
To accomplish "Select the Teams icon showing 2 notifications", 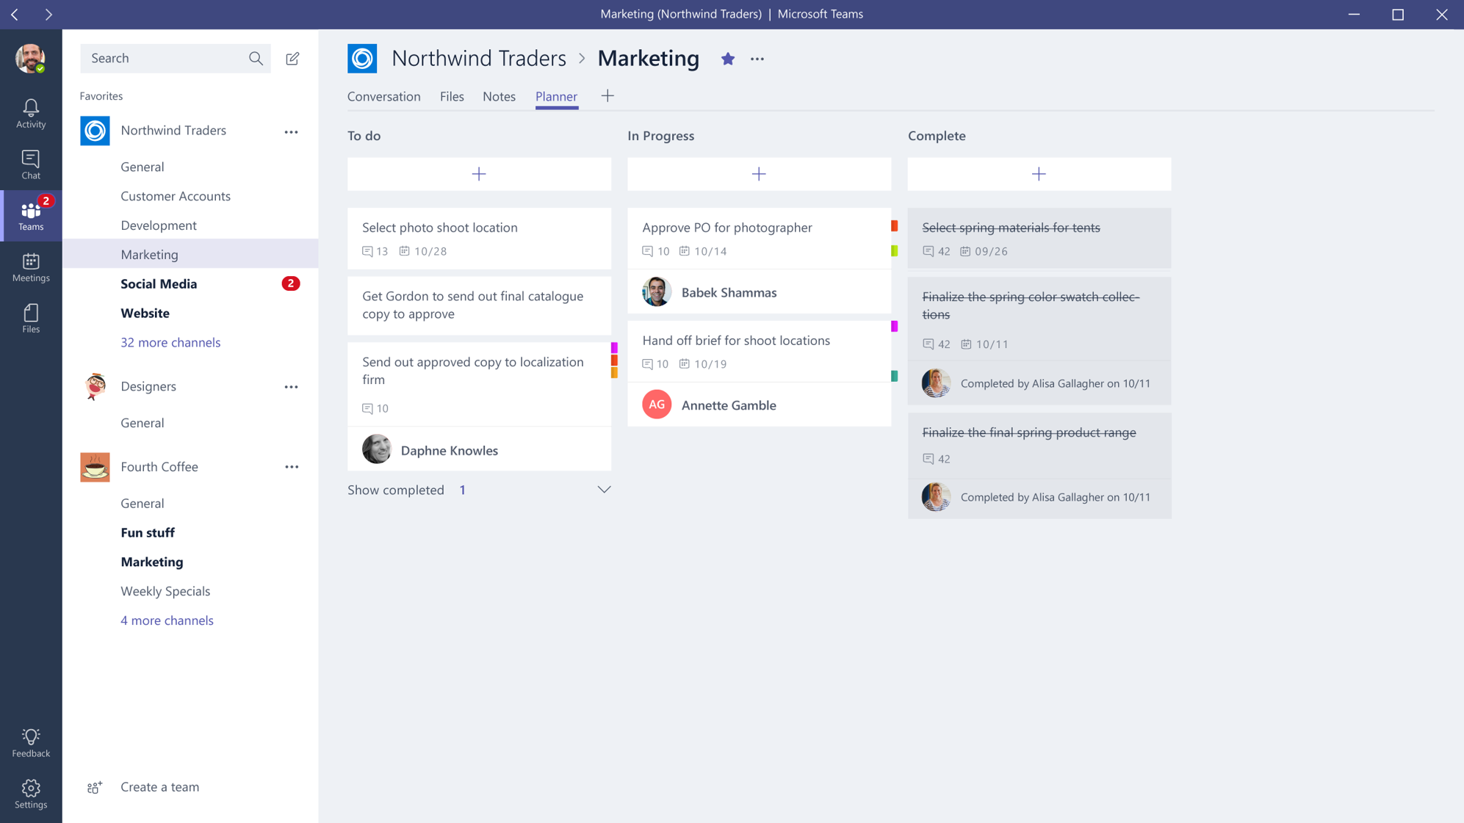I will click(x=32, y=215).
